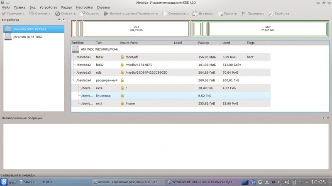Open the Файл menu

pyautogui.click(x=6, y=7)
